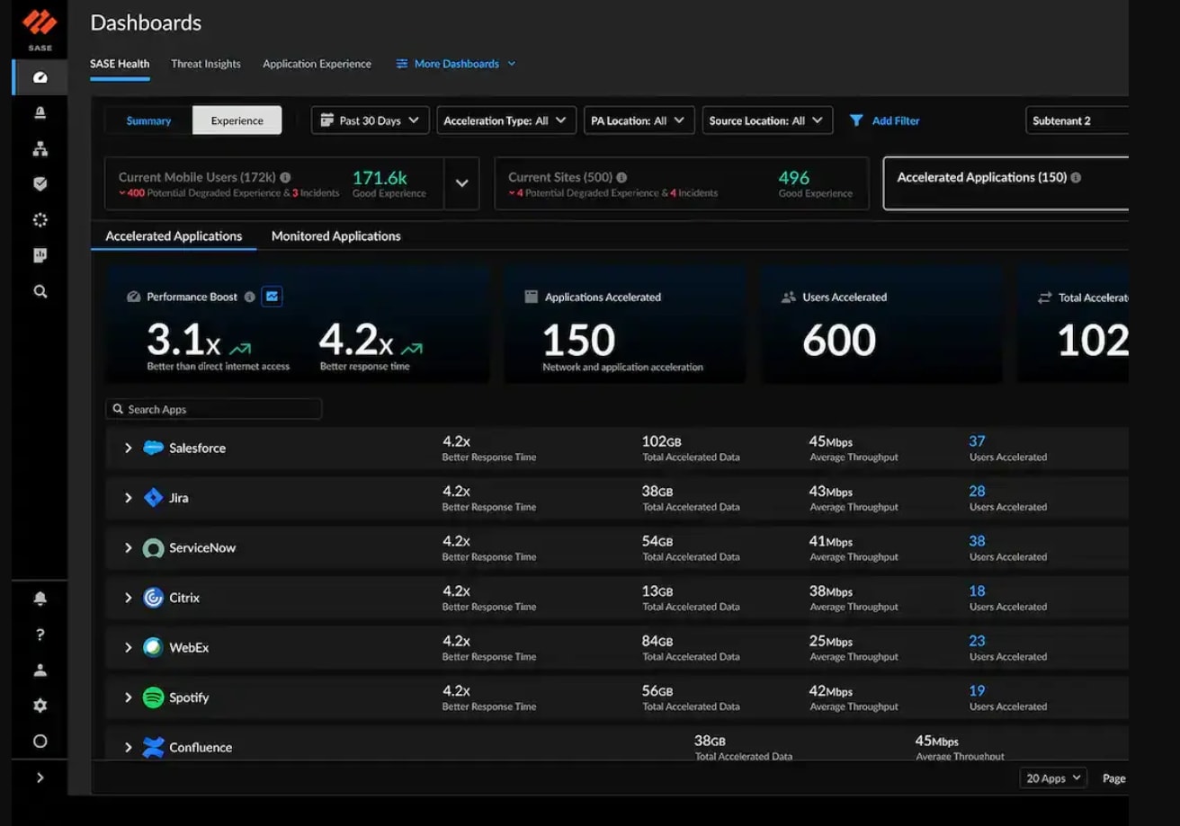Click the info icon beside Performance Boost

(x=250, y=298)
